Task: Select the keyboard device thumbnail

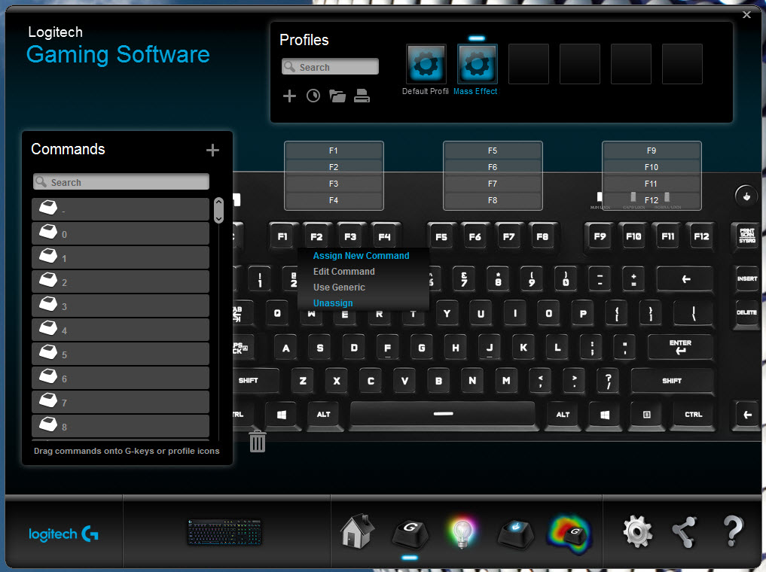Action: (224, 532)
